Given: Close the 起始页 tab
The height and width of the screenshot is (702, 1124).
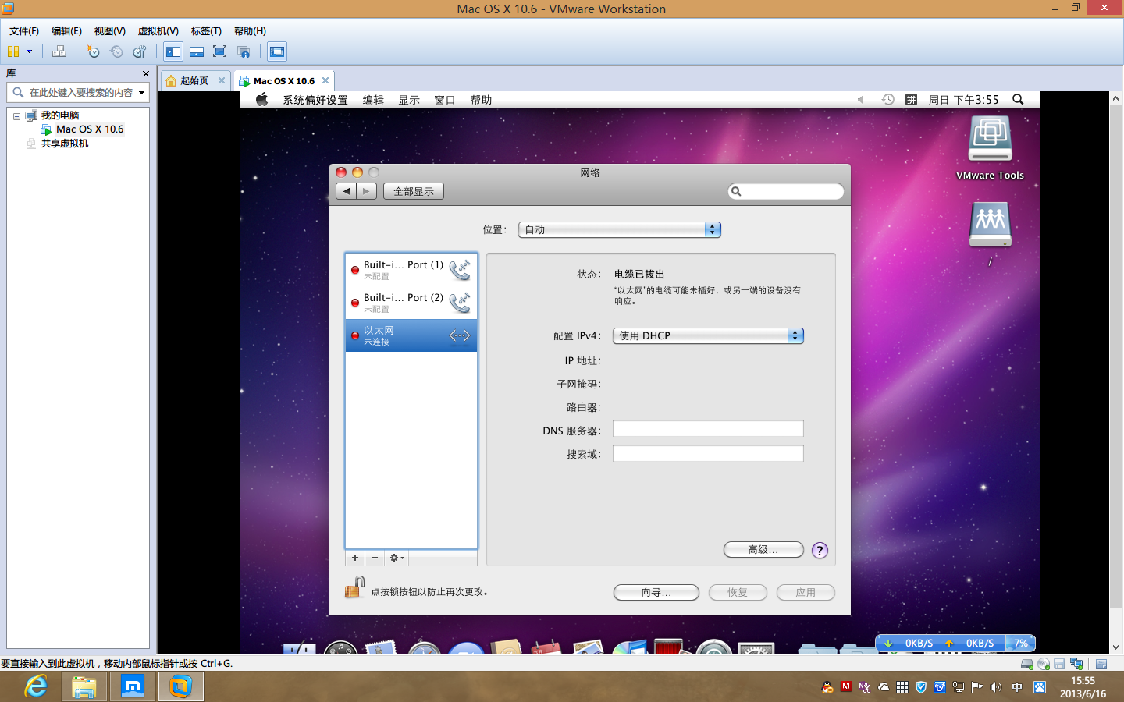Looking at the screenshot, I should pos(222,80).
